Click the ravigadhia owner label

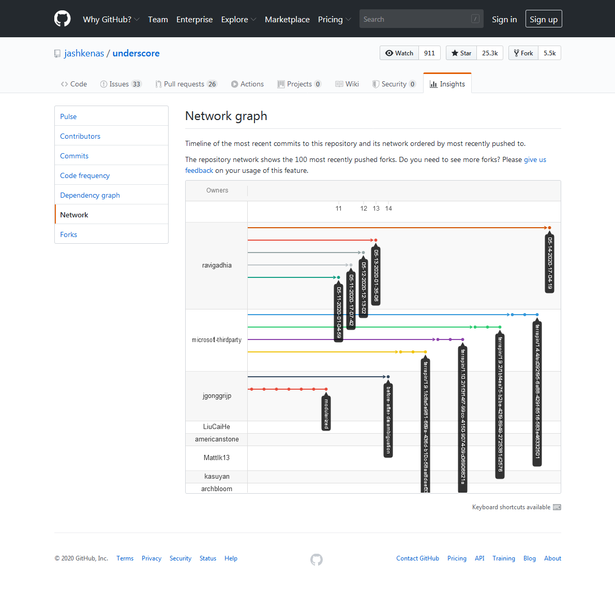[x=217, y=265]
